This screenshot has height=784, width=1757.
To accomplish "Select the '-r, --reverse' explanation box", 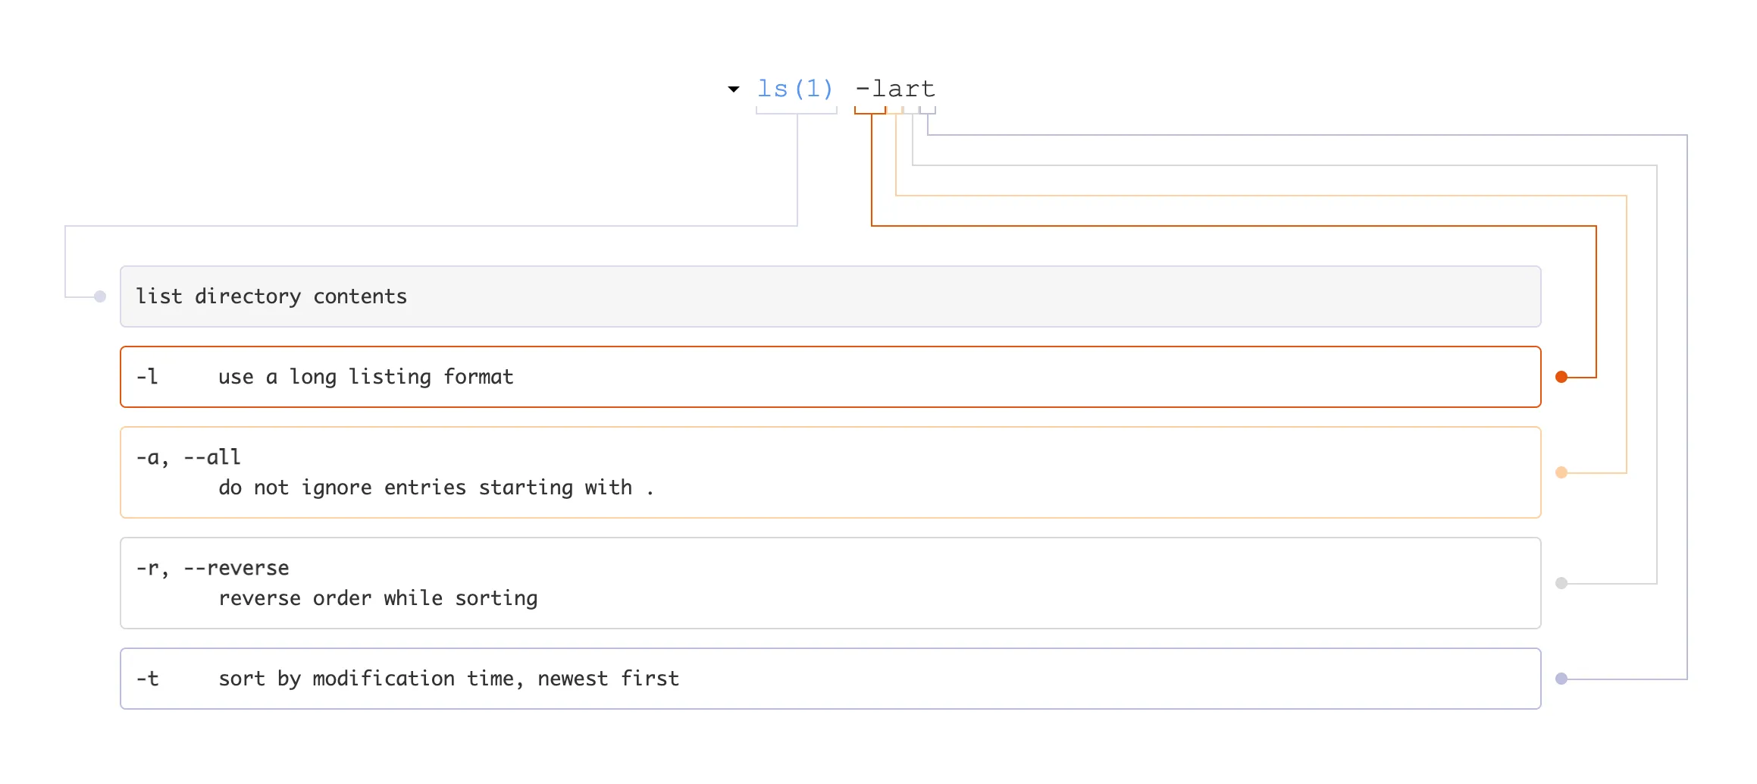I will click(x=830, y=582).
